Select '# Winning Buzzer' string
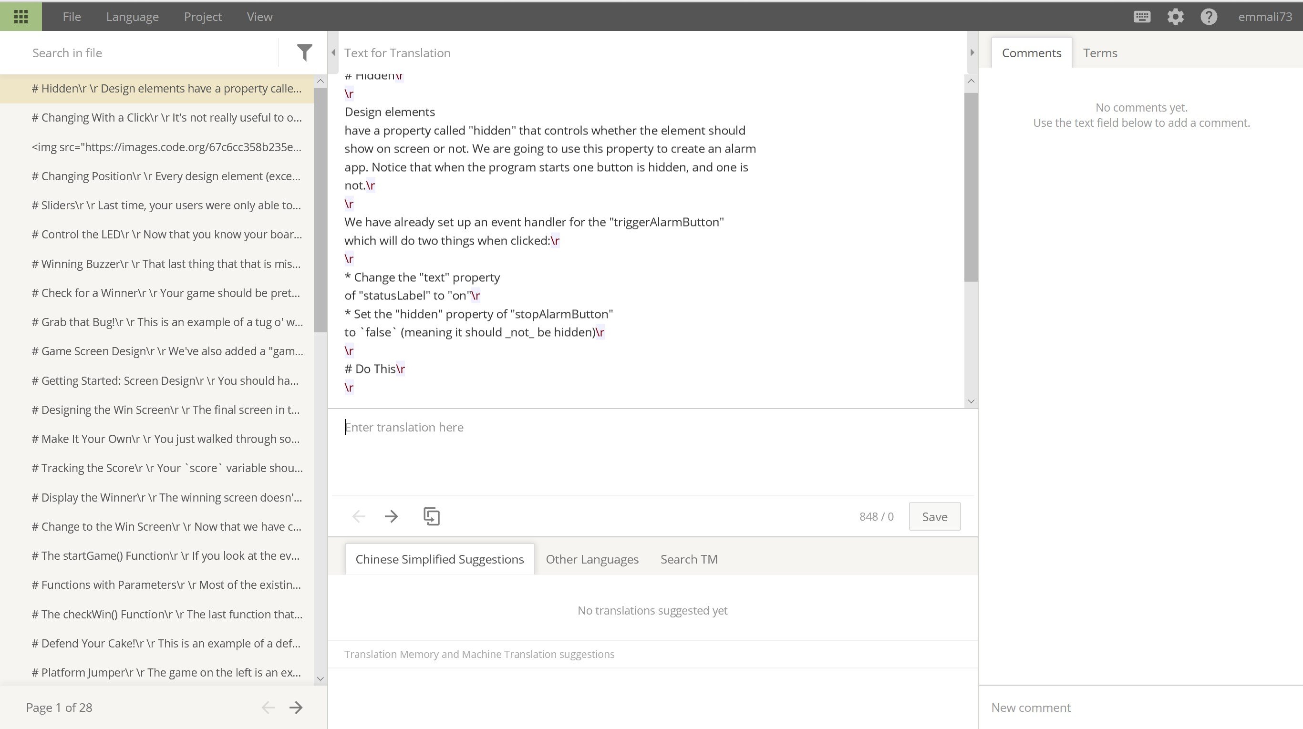 pyautogui.click(x=157, y=264)
